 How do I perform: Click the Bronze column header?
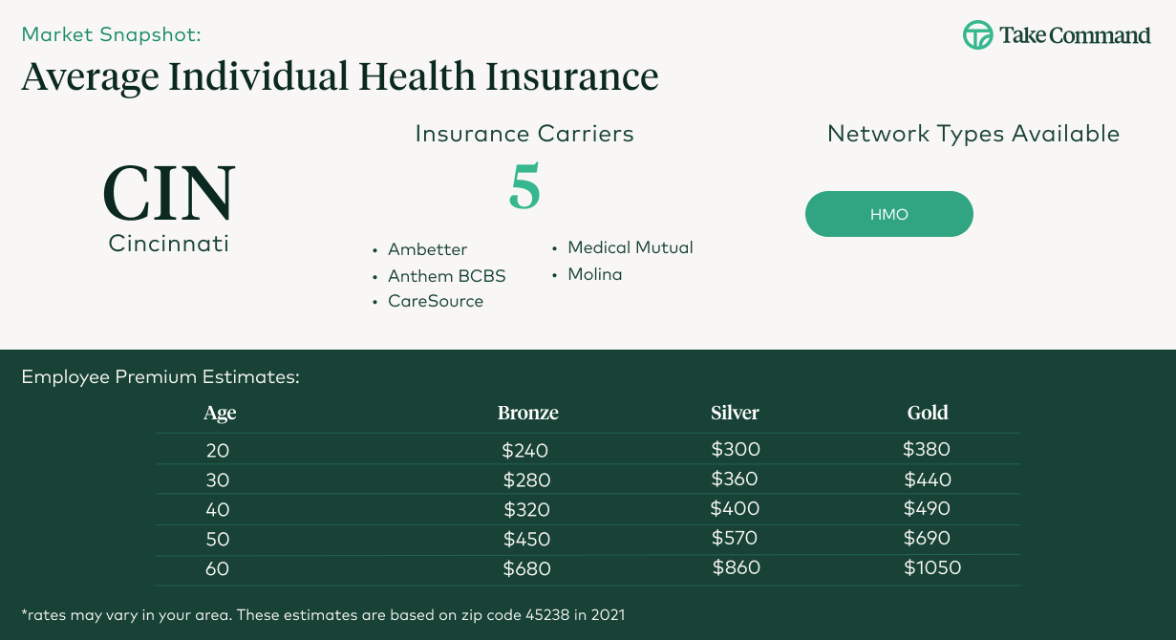(x=527, y=413)
